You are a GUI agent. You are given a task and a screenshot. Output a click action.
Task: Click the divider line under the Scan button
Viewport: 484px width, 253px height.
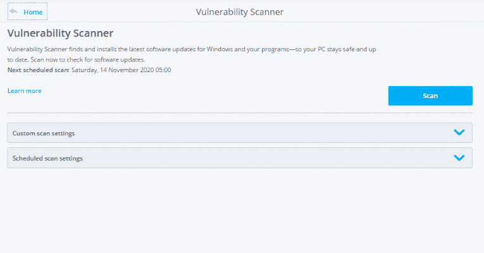click(x=240, y=113)
